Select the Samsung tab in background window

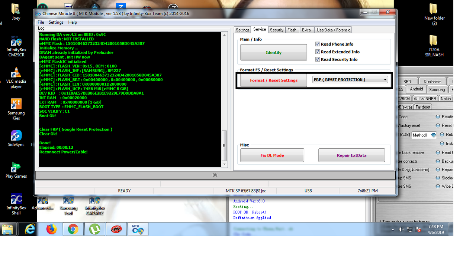coord(437,90)
